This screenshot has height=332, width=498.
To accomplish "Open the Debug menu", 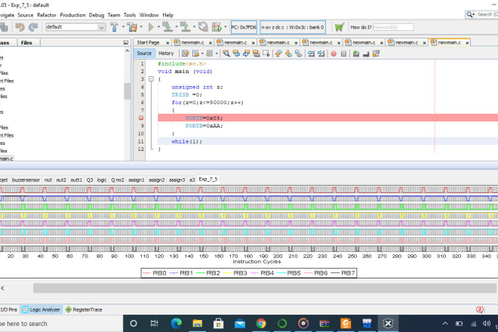I will point(97,15).
